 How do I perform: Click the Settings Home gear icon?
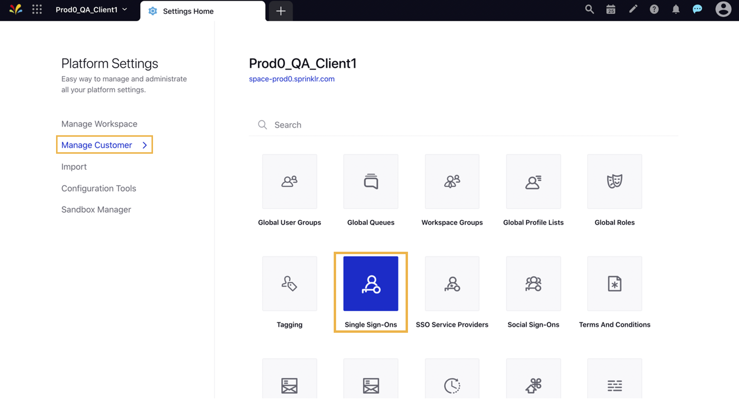coord(153,11)
